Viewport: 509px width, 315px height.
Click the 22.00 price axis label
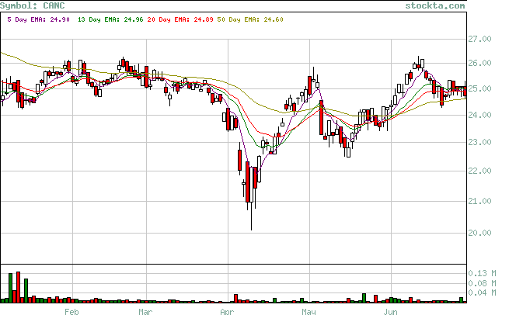(x=479, y=171)
